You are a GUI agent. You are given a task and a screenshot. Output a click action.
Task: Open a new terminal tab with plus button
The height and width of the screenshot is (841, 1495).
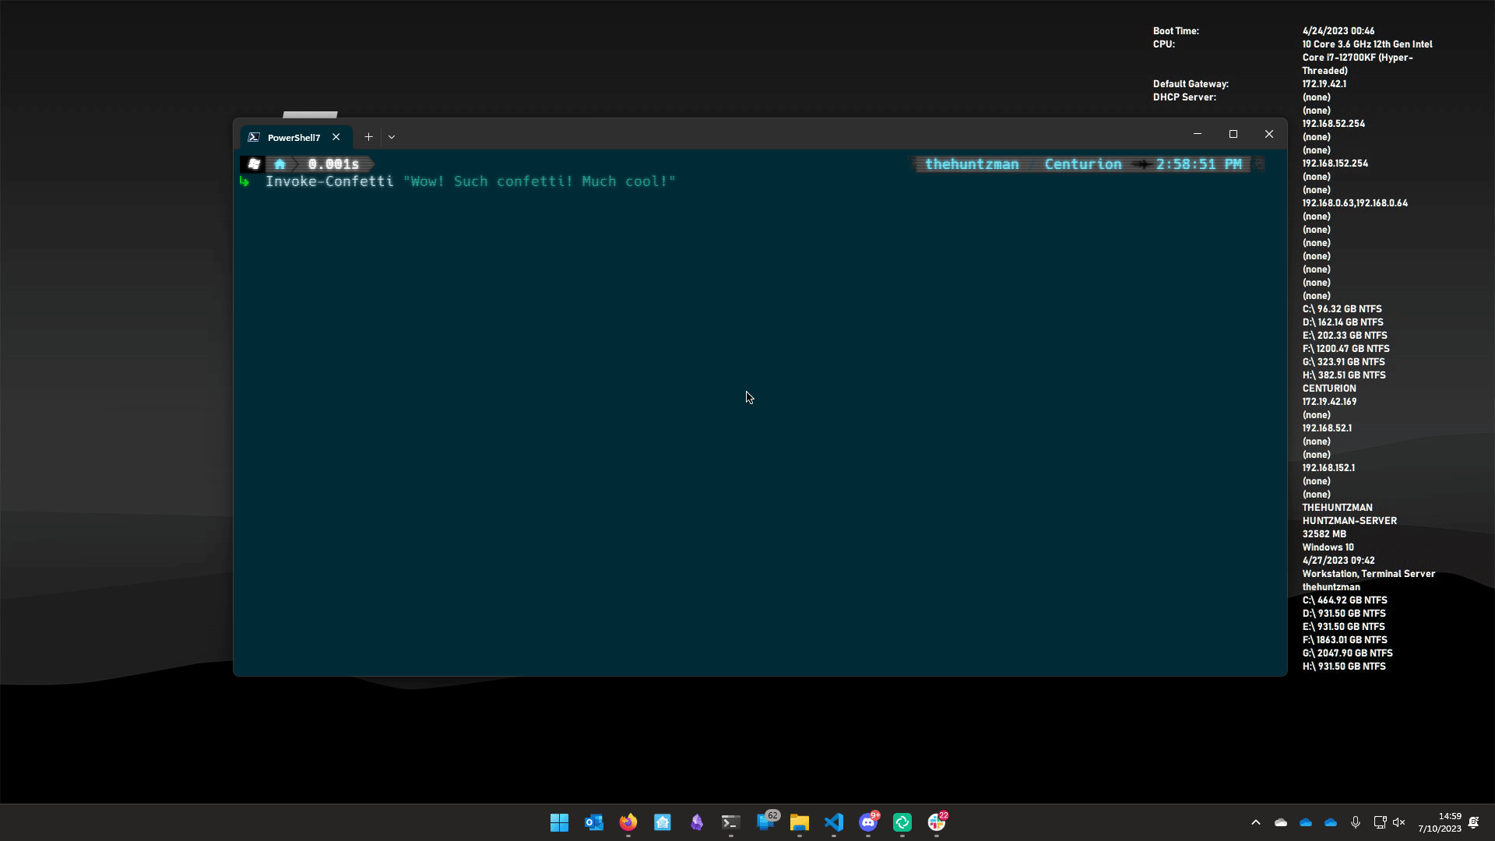tap(368, 137)
